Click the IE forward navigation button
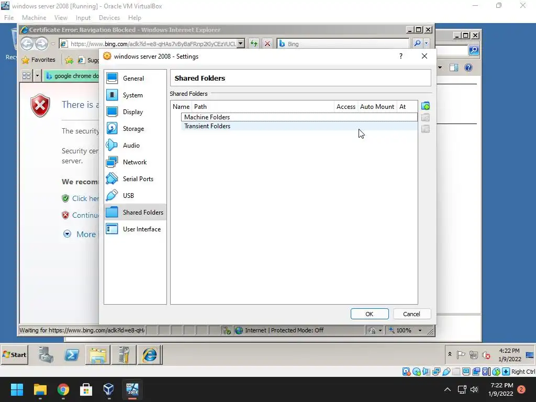536x402 pixels. [x=42, y=43]
